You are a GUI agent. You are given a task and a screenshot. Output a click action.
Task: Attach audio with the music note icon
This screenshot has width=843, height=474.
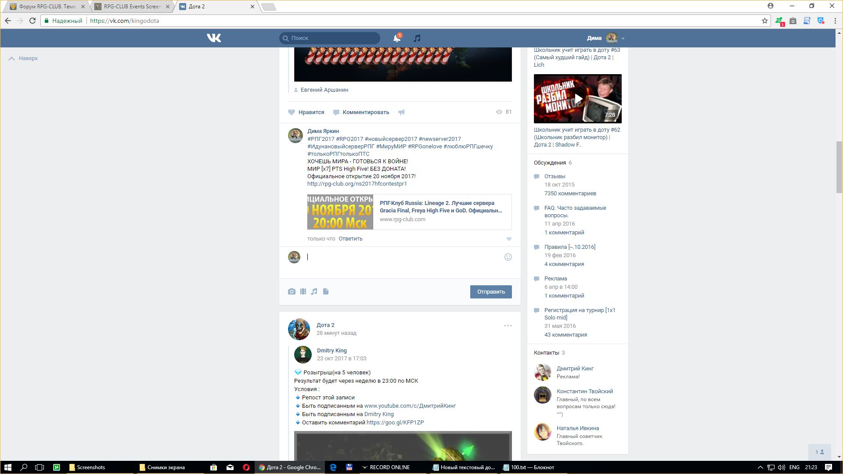tap(314, 291)
